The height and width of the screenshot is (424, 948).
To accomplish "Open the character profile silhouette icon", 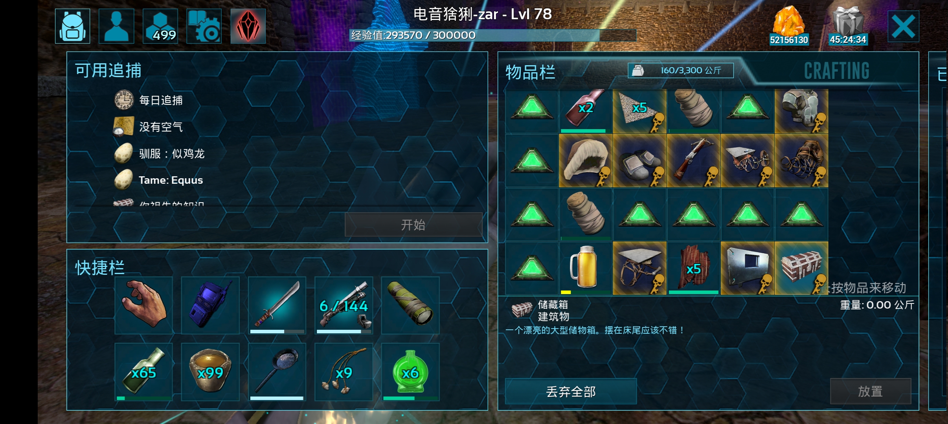I will click(x=116, y=26).
